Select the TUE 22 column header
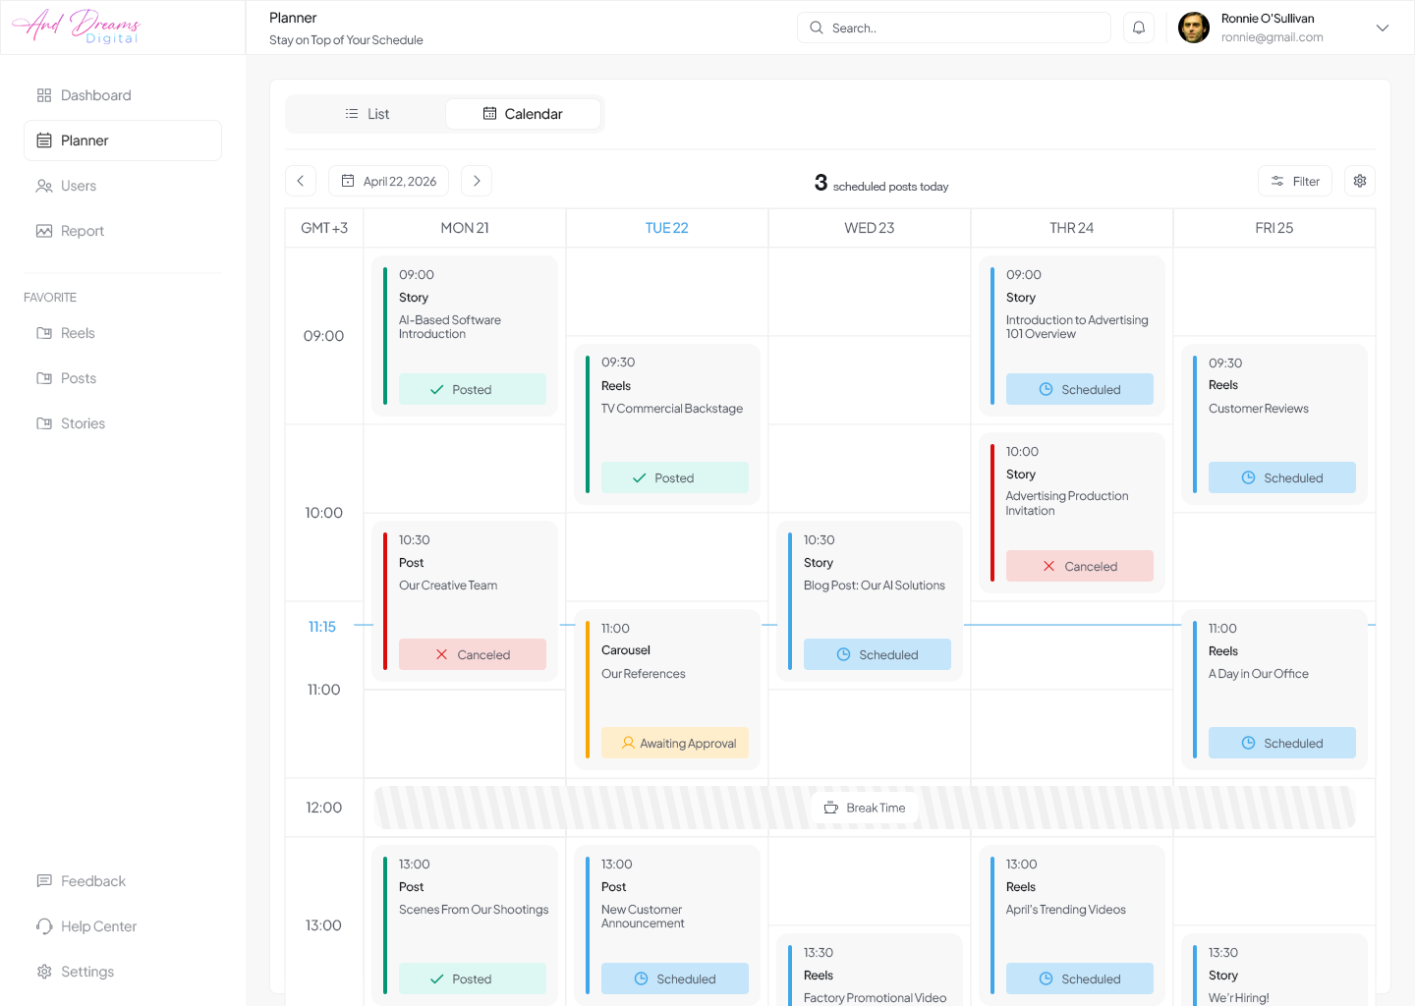 (x=666, y=228)
